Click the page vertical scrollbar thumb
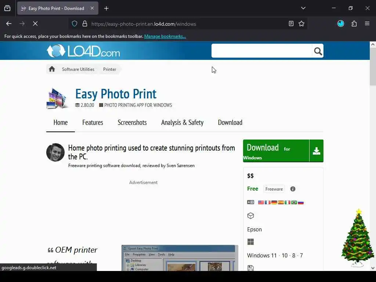This screenshot has height=282, width=376. (373, 66)
